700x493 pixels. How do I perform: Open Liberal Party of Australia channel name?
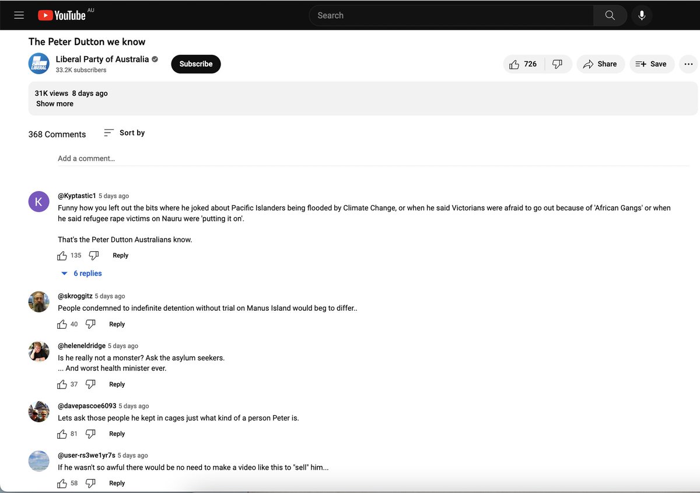click(102, 59)
